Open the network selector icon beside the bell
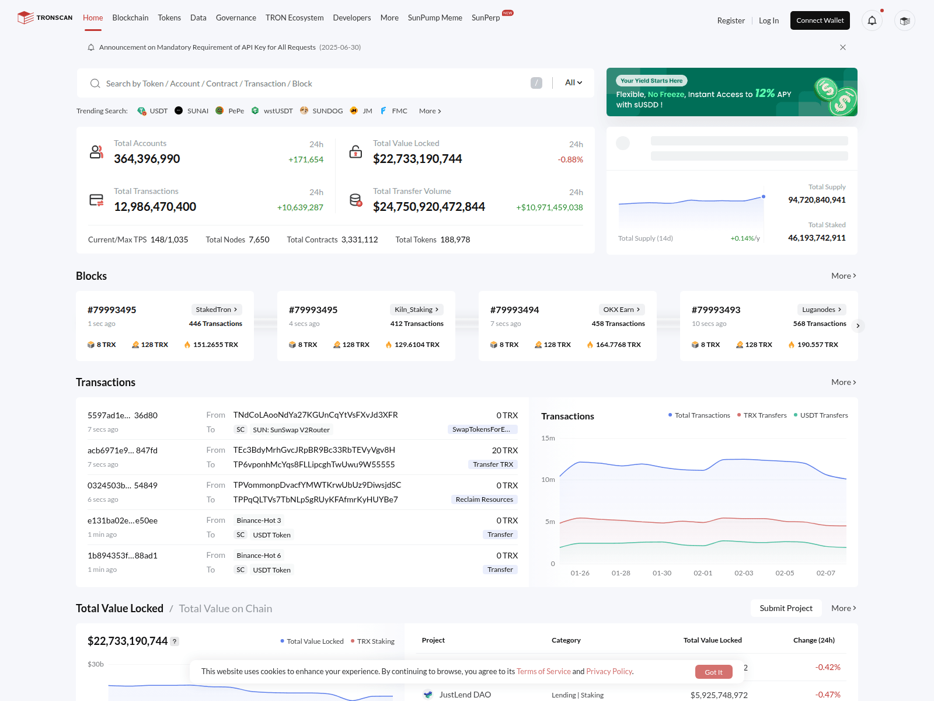 click(904, 20)
